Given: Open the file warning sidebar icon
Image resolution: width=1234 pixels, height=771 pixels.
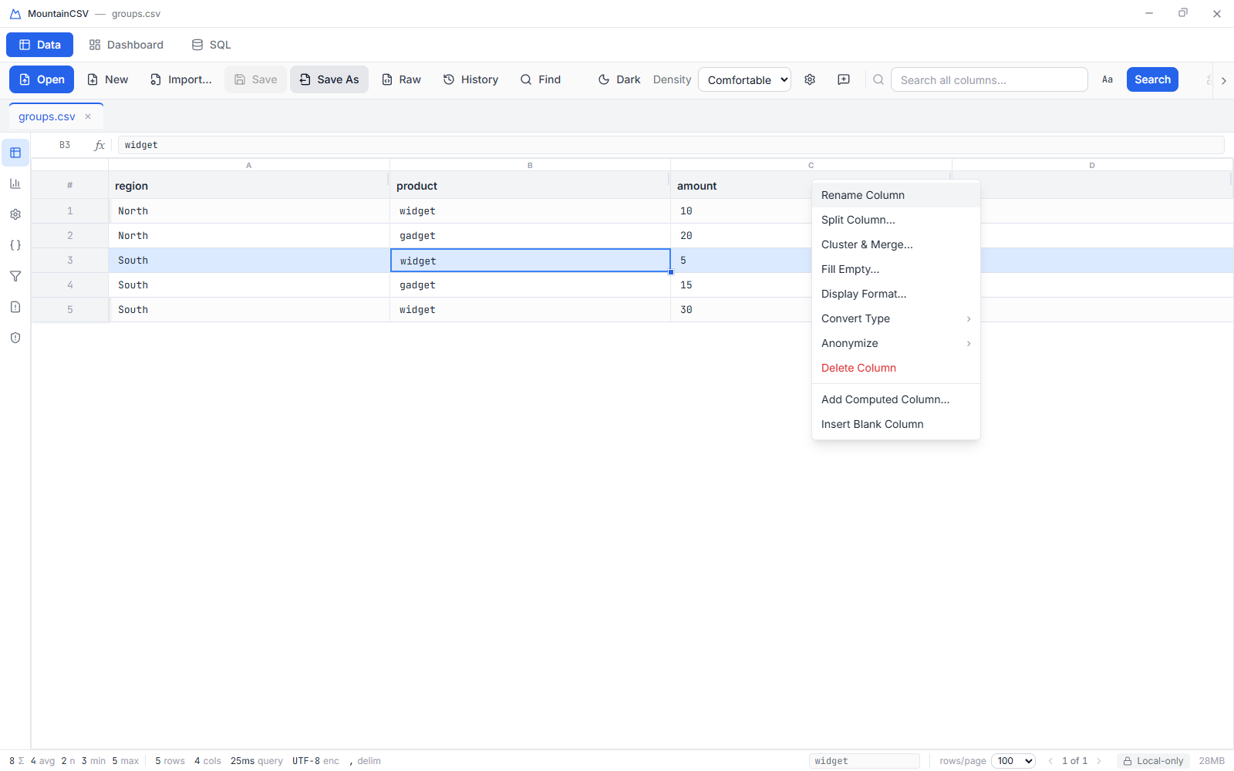Looking at the screenshot, I should pos(15,307).
